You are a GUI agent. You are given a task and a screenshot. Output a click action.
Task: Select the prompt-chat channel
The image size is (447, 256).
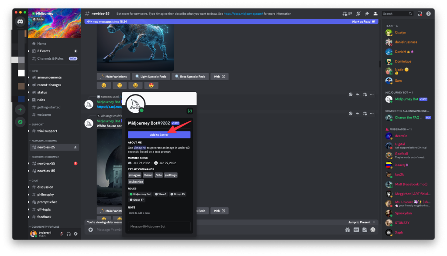[x=54, y=202]
